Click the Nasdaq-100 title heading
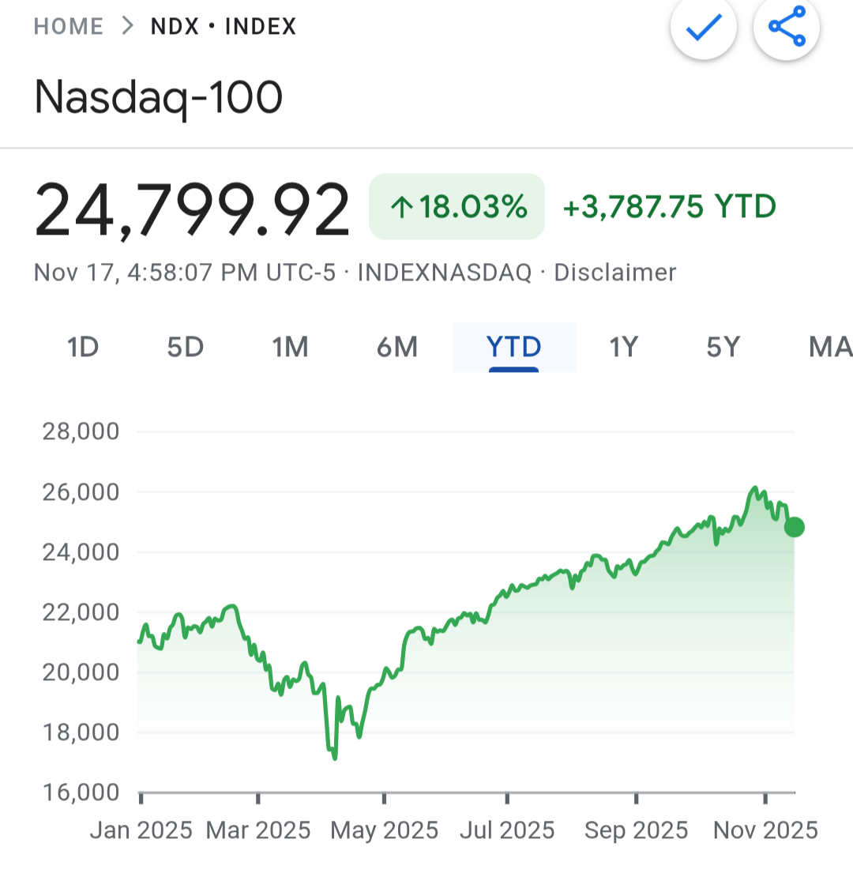Screen dimensions: 853x877 (x=158, y=98)
